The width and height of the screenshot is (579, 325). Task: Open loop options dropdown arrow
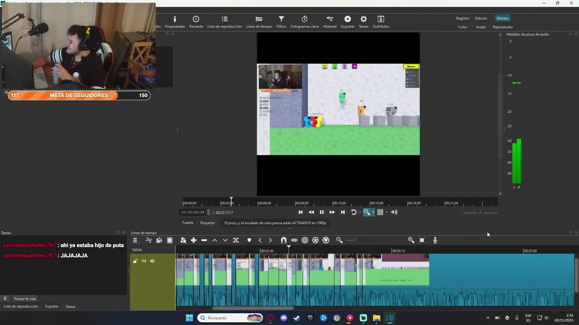tap(360, 212)
